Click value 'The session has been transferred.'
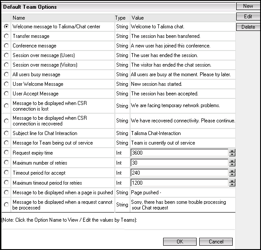This screenshot has width=261, height=250. (x=166, y=36)
